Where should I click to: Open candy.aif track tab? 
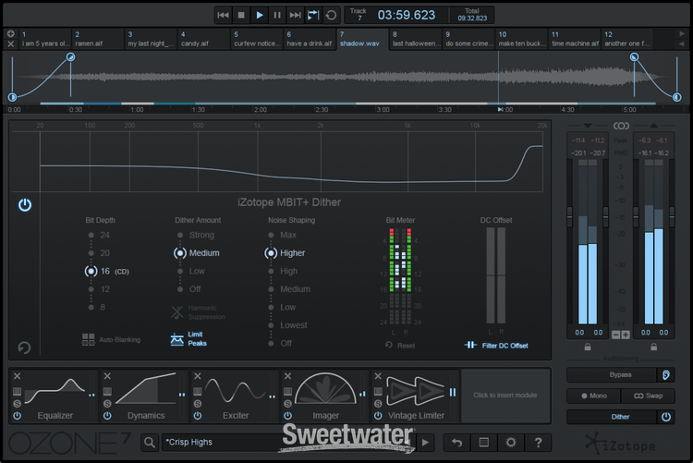pos(204,39)
